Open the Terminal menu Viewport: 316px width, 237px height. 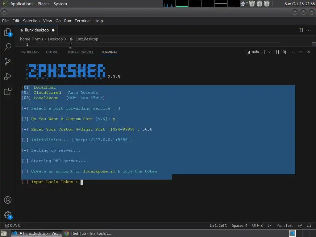point(83,21)
